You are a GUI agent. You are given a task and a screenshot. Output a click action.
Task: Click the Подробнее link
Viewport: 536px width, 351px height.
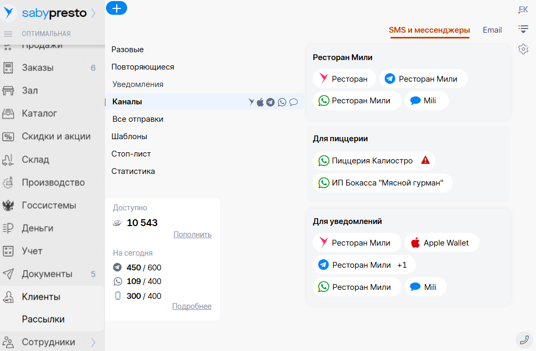192,306
